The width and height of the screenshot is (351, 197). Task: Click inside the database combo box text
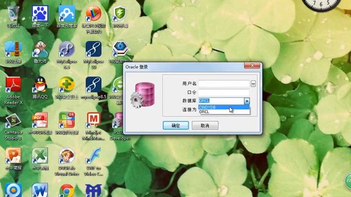tap(221, 101)
